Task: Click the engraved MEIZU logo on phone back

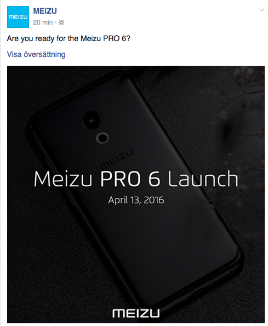Action: (x=117, y=158)
